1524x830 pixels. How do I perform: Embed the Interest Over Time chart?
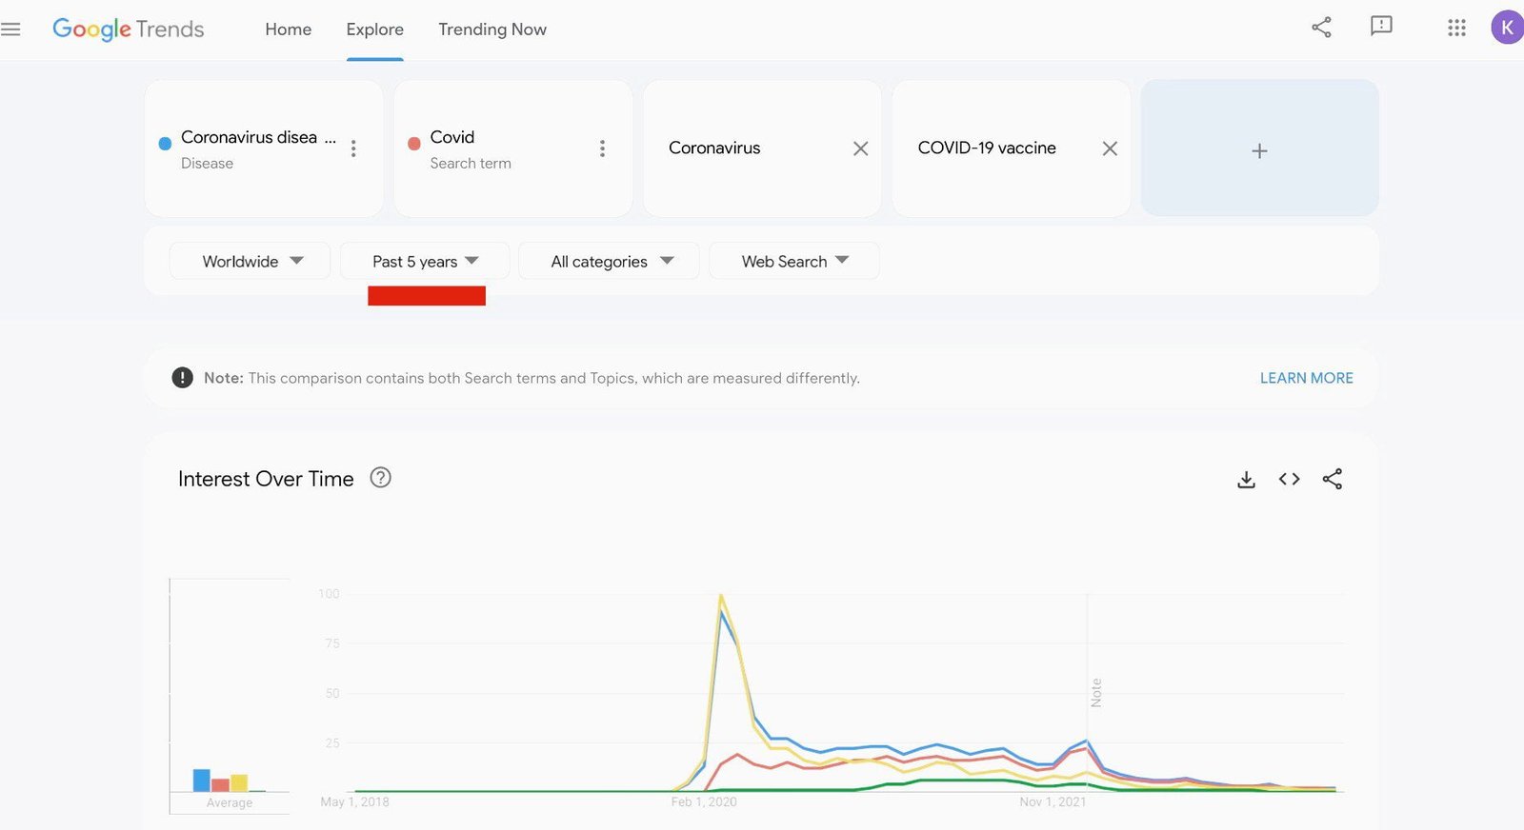click(x=1289, y=479)
